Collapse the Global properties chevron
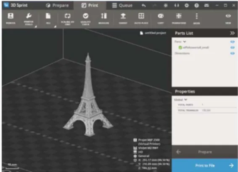The height and width of the screenshot is (172, 238). (x=185, y=99)
